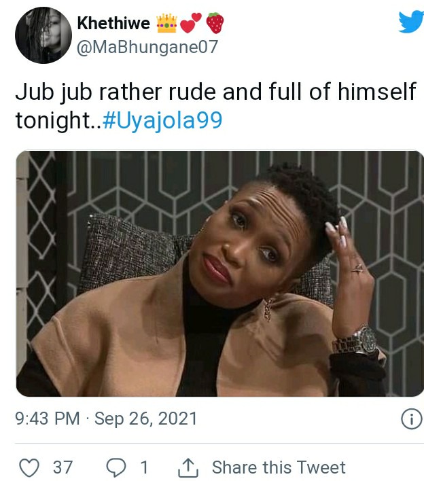
Task: Click the reply speech bubble icon
Action: [x=116, y=467]
